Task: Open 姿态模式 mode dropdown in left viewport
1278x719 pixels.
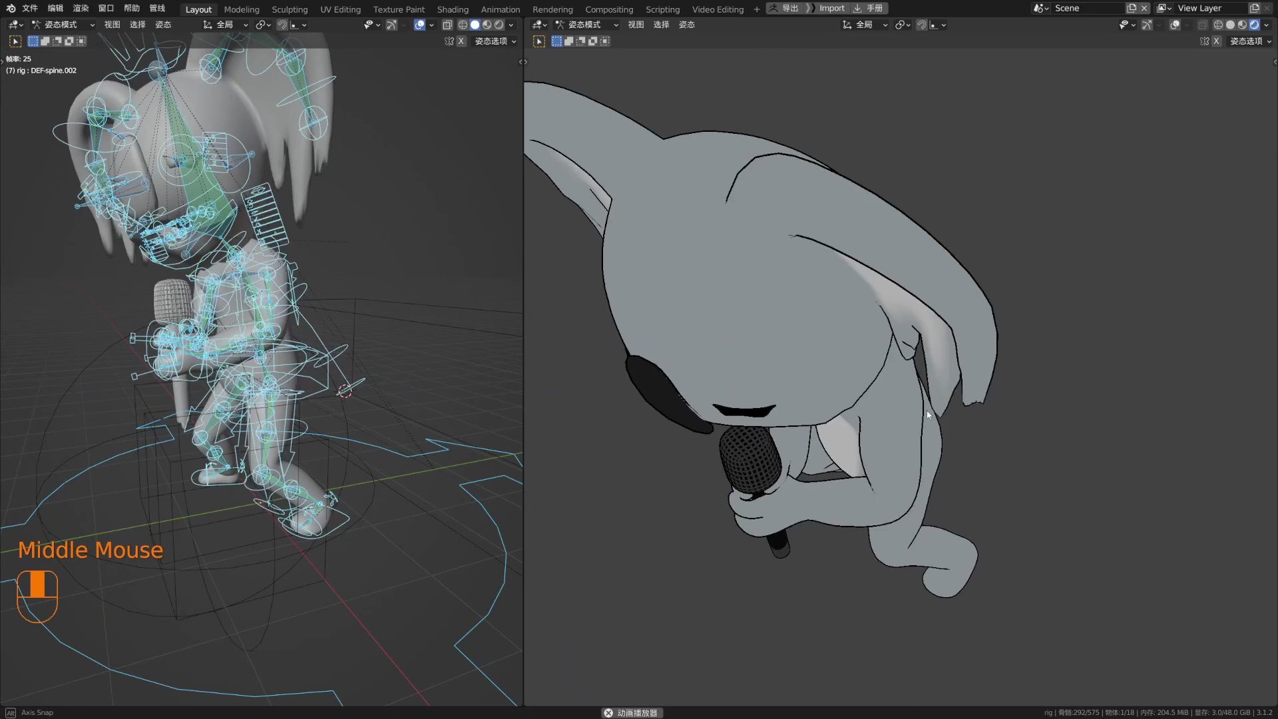Action: pos(64,25)
